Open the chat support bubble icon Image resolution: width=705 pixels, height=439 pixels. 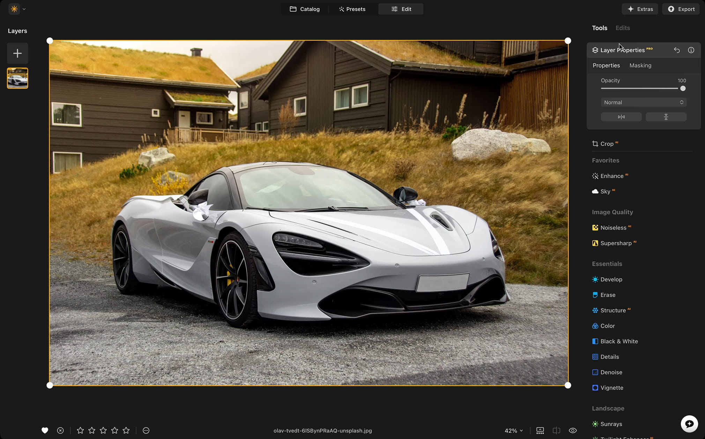689,424
